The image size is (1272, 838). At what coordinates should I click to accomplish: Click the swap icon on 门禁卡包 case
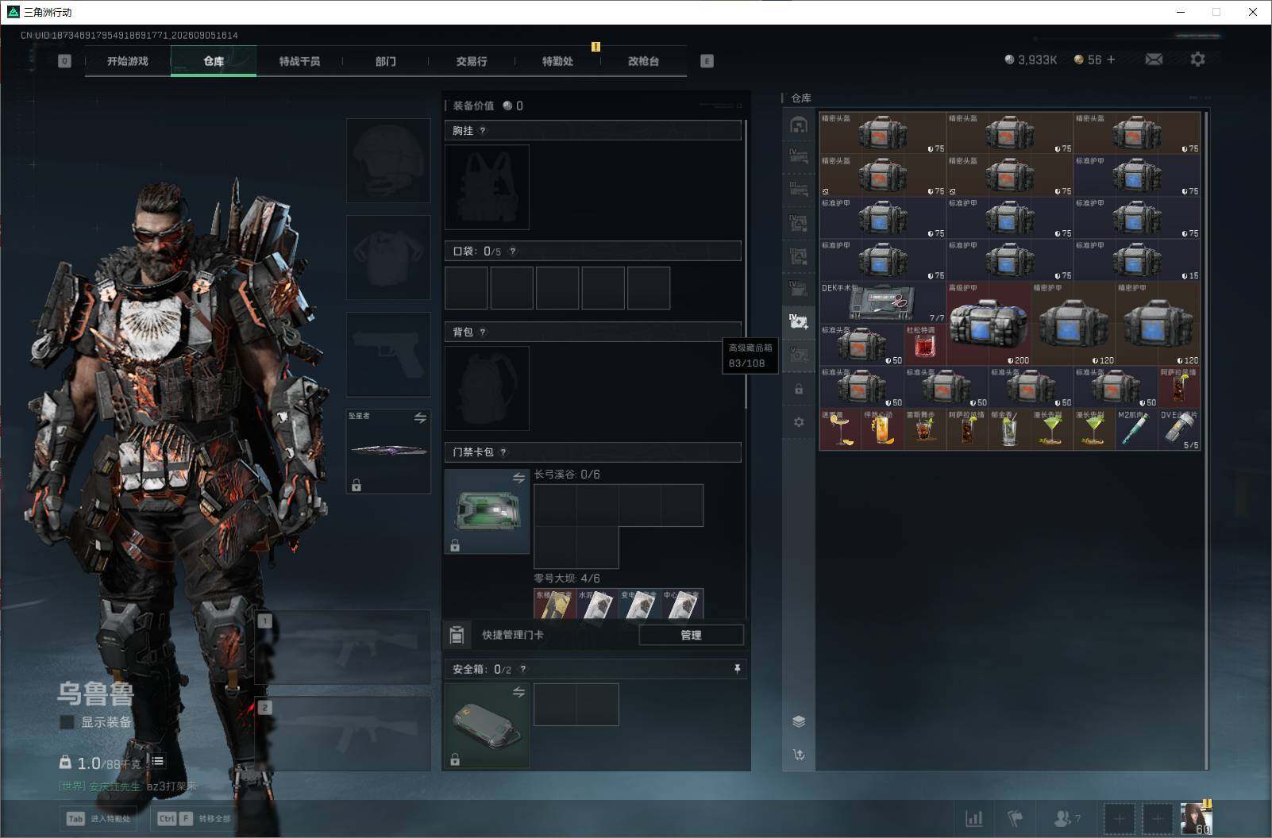point(518,478)
